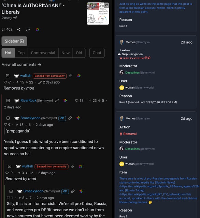Click Skip Navigation button
Image resolution: width=200 pixels, height=218 pixels.
[x=130, y=54]
